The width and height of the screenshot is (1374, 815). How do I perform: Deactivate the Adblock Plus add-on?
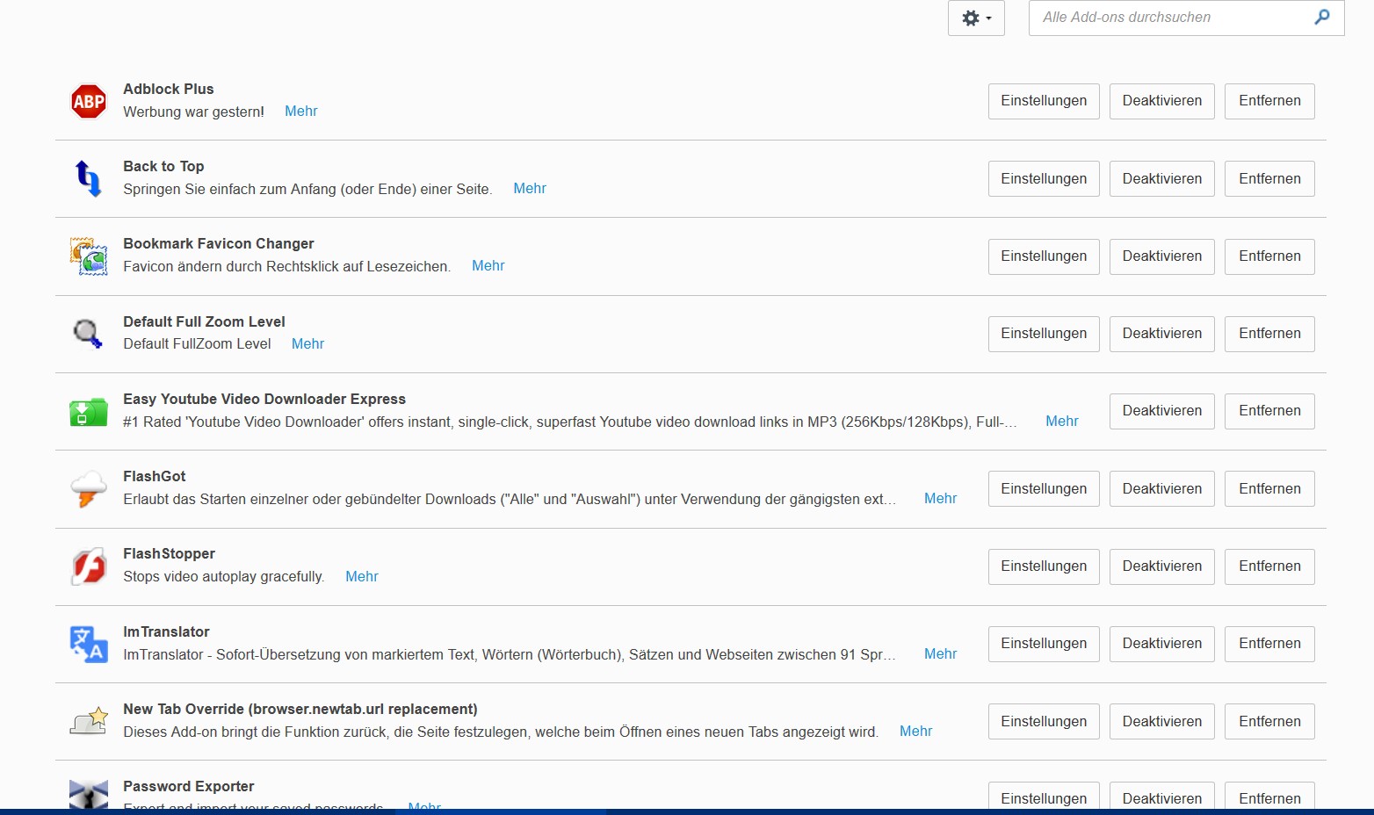coord(1162,101)
